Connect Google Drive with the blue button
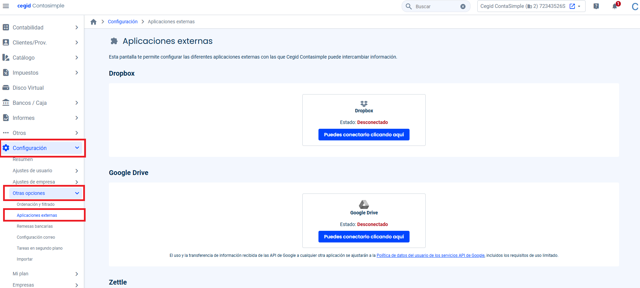Screen dimensions: 640x288 coord(364,237)
